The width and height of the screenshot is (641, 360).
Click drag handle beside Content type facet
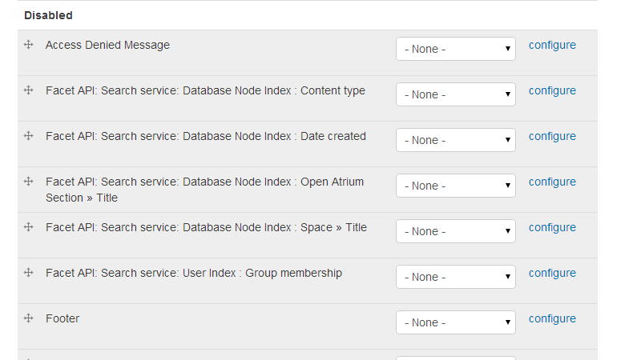tap(28, 91)
